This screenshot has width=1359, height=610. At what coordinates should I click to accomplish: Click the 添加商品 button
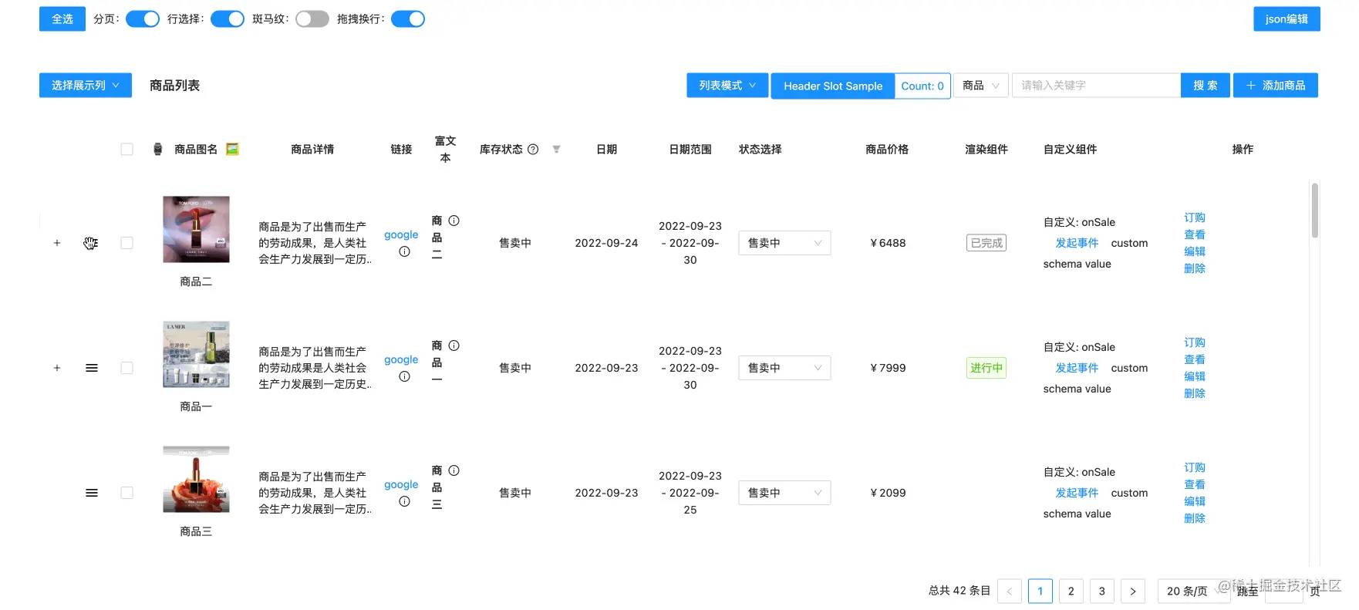coord(1275,86)
